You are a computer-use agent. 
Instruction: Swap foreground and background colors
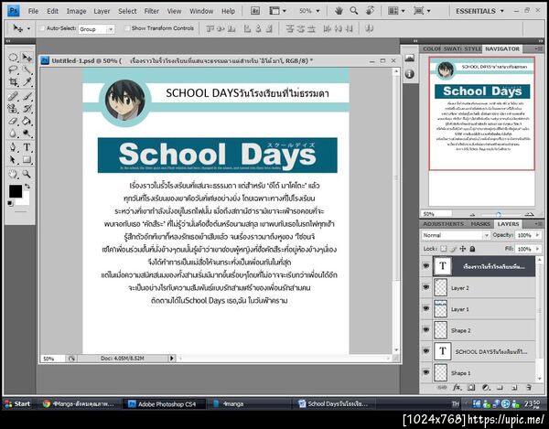tap(27, 187)
